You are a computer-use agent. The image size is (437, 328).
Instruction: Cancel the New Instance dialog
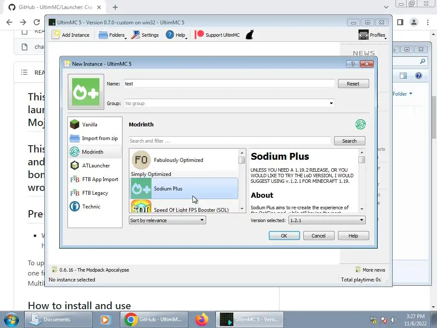click(318, 236)
